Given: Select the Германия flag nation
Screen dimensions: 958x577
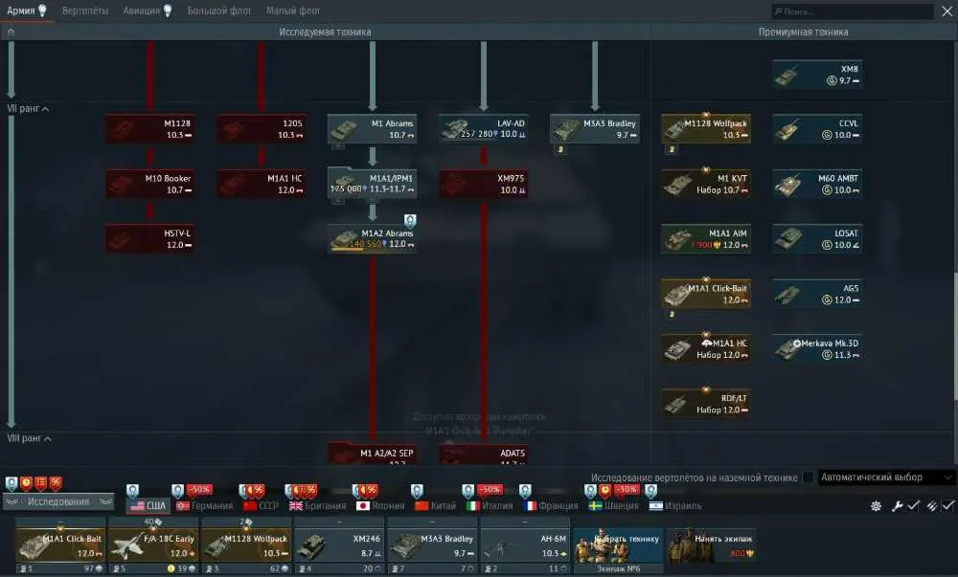Looking at the screenshot, I should point(205,505).
